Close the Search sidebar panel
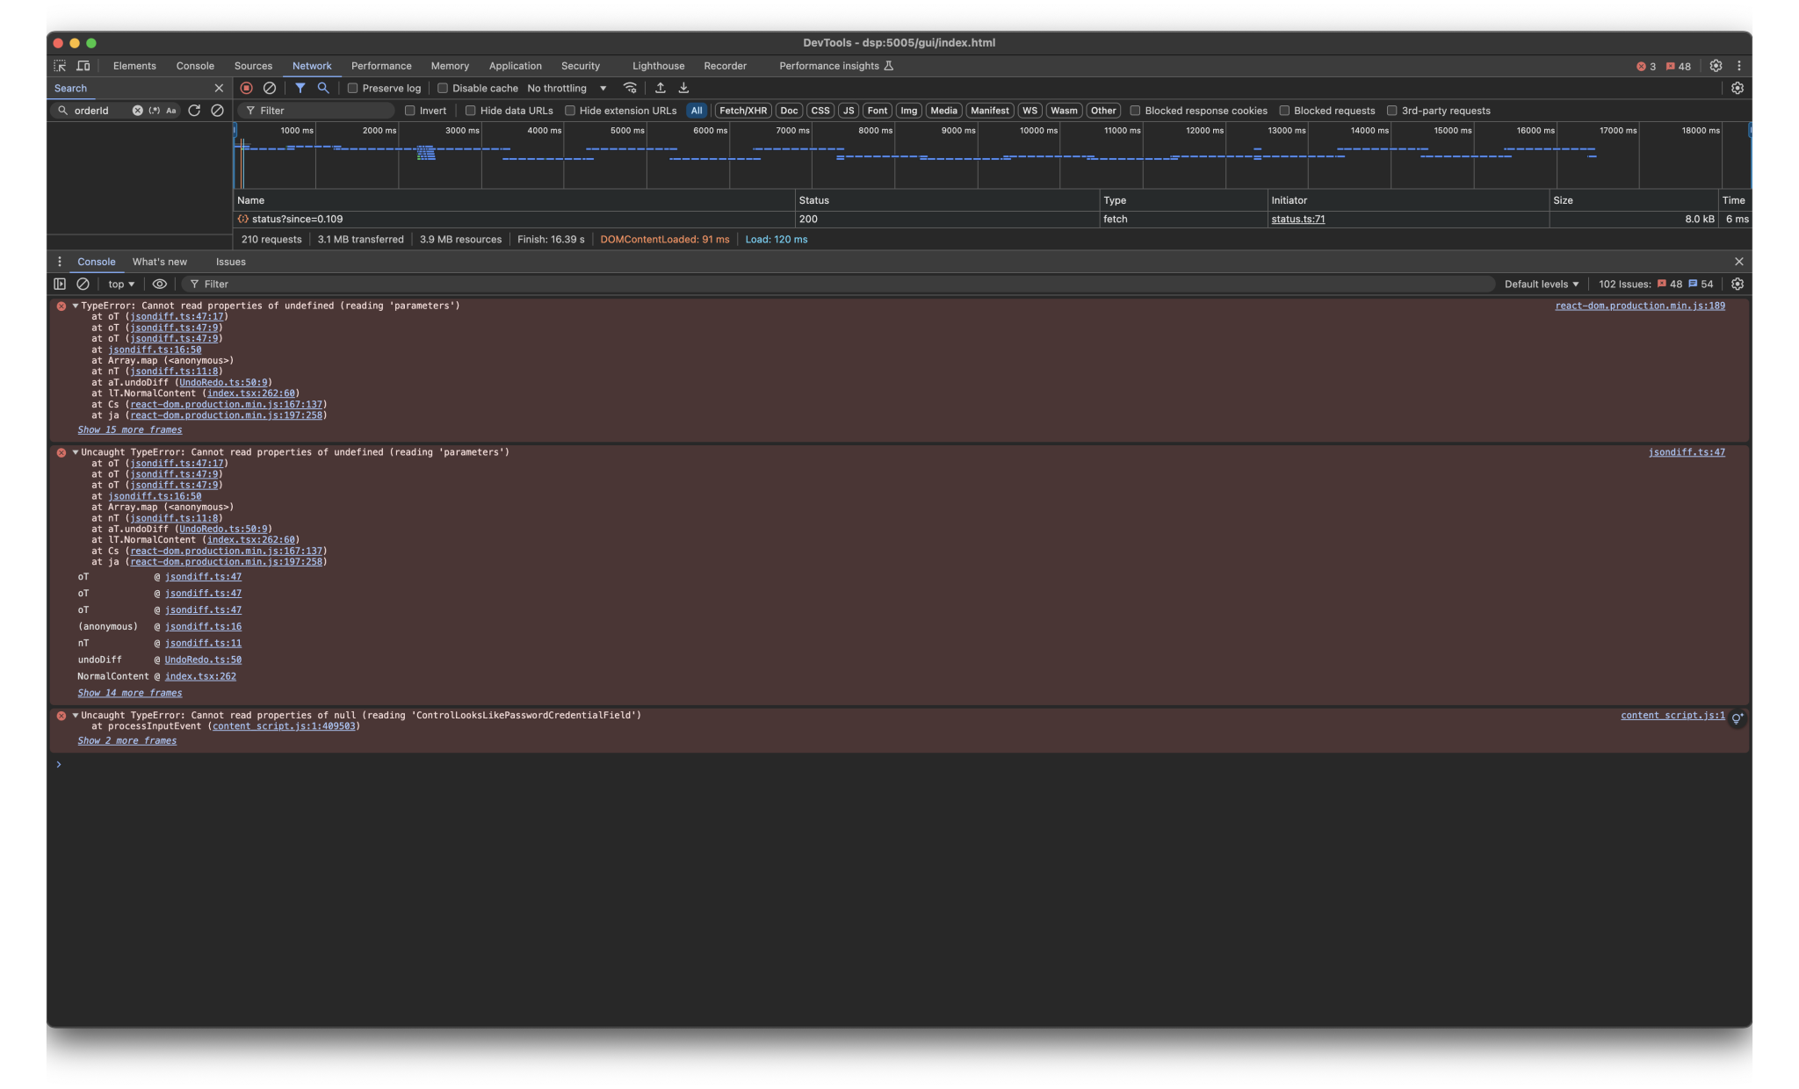 219,88
